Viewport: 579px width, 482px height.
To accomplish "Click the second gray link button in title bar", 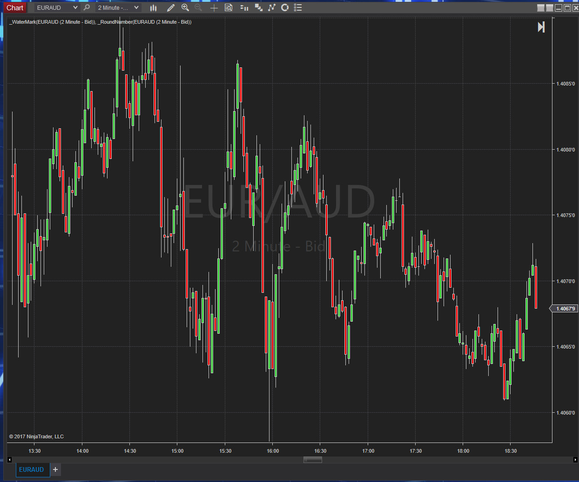I will click(549, 7).
